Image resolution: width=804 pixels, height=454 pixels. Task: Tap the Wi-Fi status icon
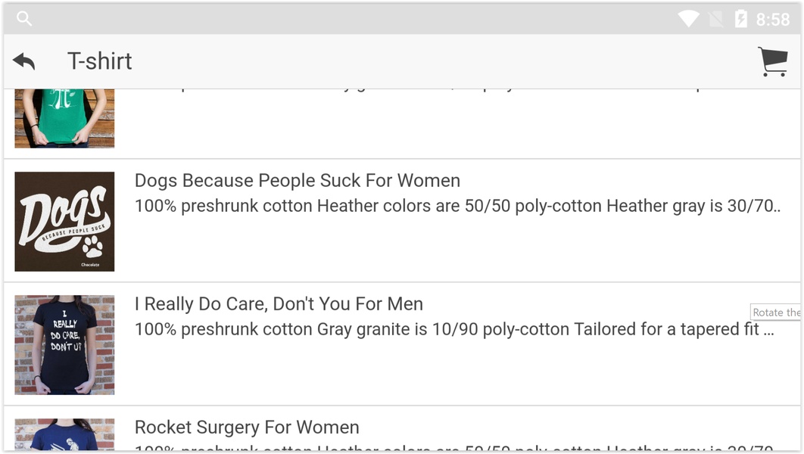[688, 20]
